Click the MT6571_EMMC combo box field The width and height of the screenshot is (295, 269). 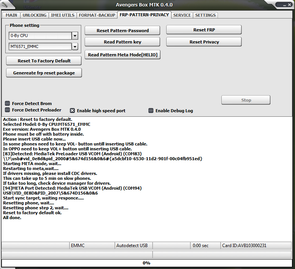point(40,46)
